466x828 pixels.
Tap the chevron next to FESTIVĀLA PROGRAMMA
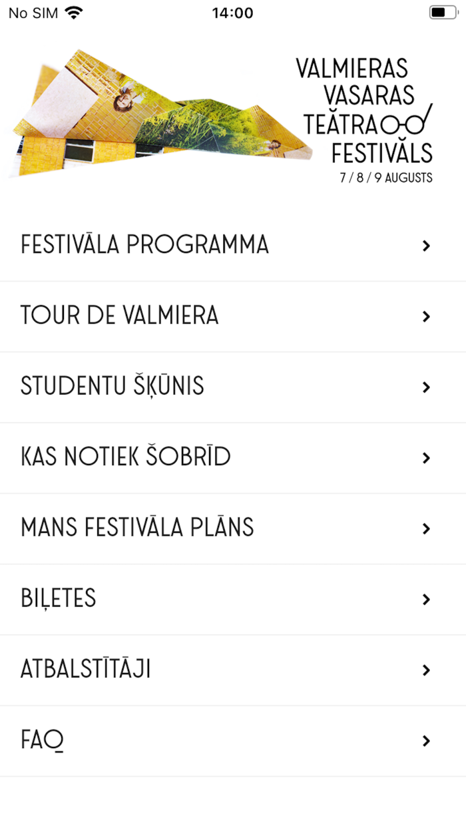[426, 245]
